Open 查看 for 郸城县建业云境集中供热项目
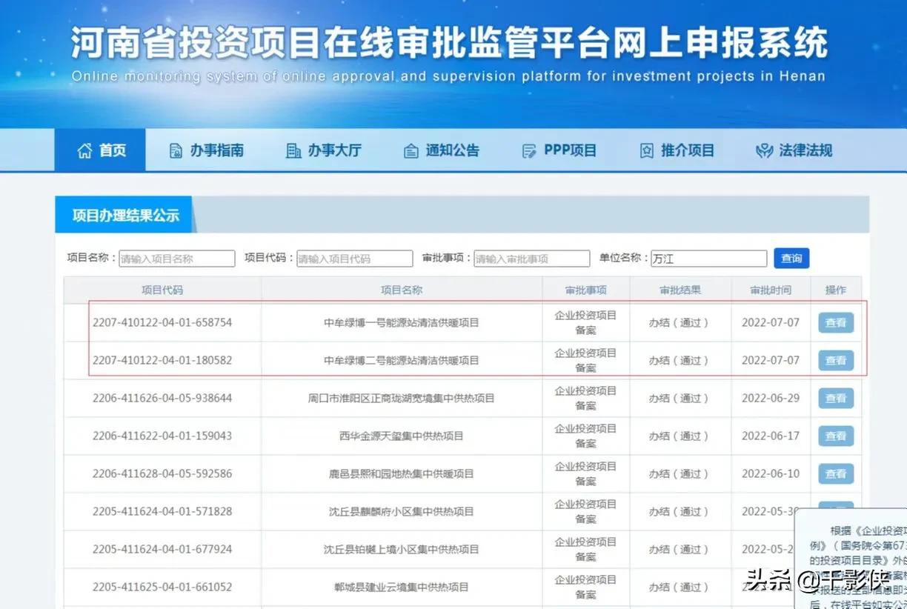Viewport: 907px width, 609px height. point(835,586)
